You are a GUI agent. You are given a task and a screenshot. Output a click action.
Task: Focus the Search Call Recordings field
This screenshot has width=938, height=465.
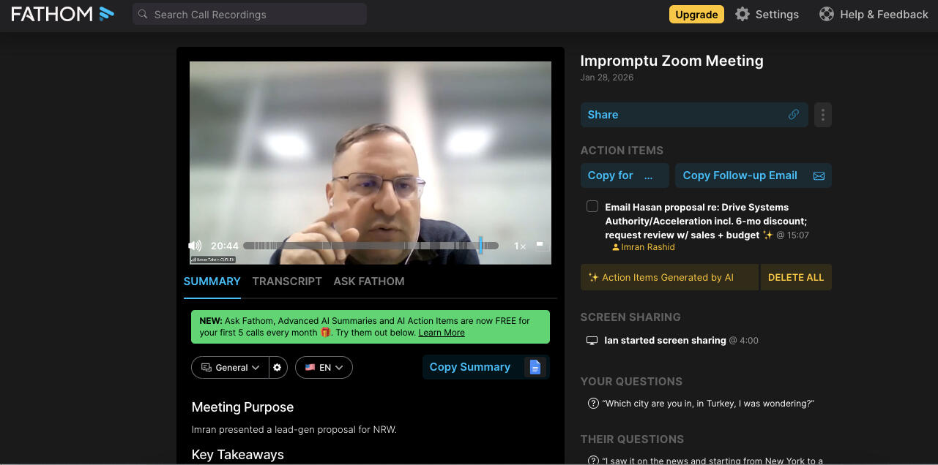coord(250,14)
